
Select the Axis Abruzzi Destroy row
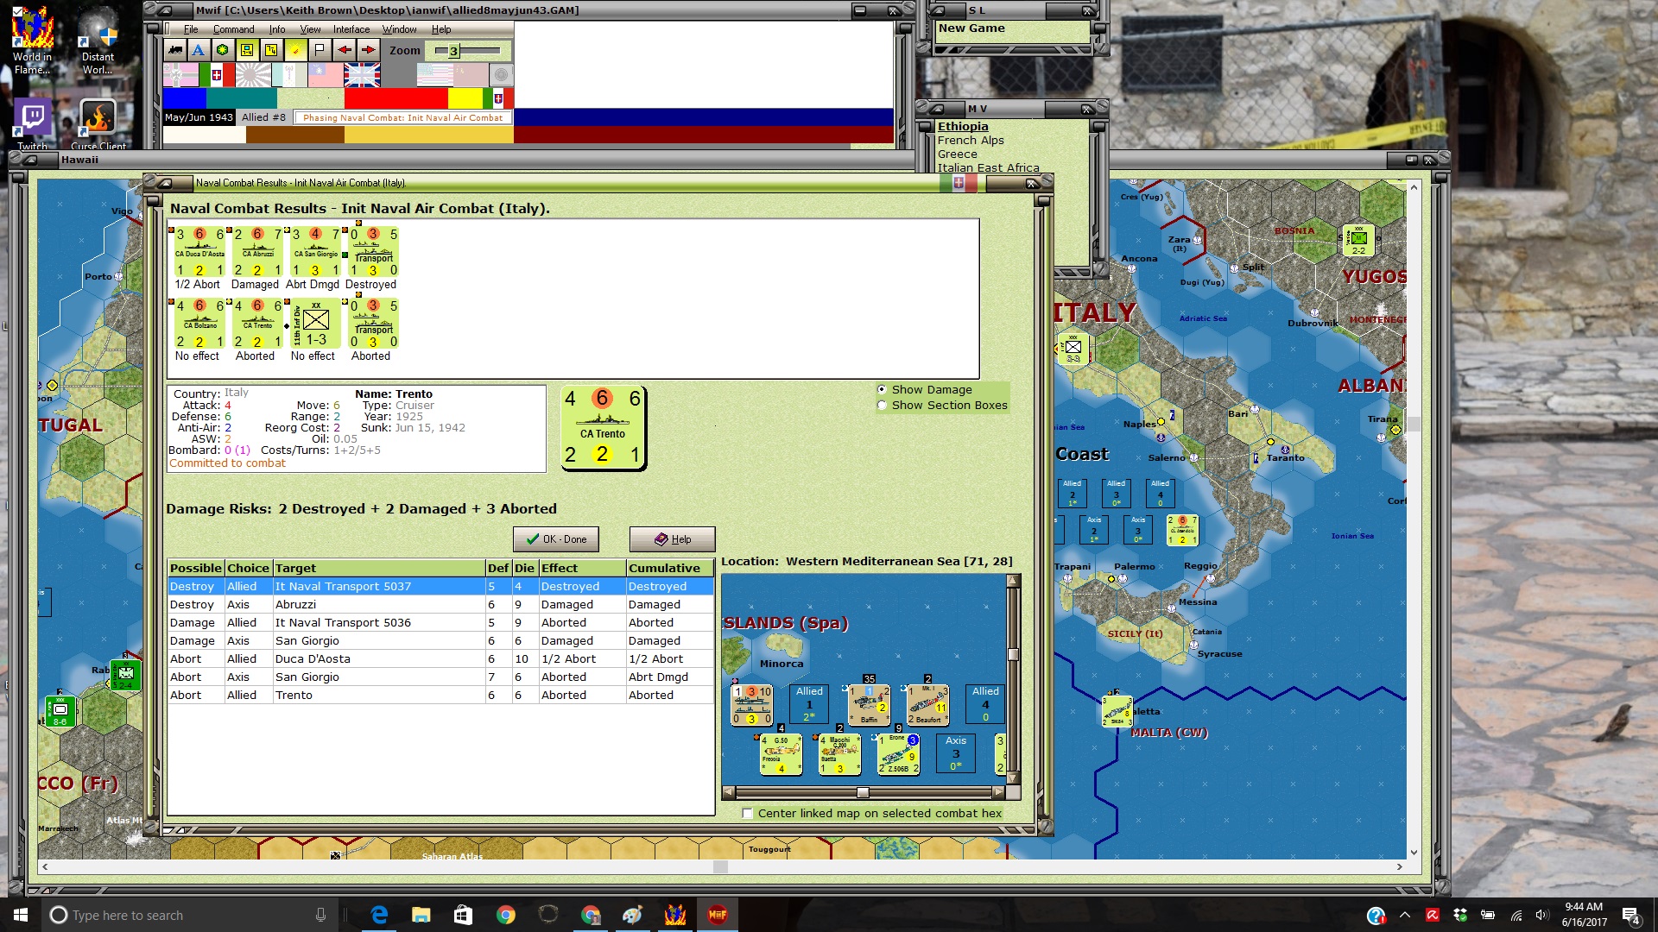[x=440, y=605]
